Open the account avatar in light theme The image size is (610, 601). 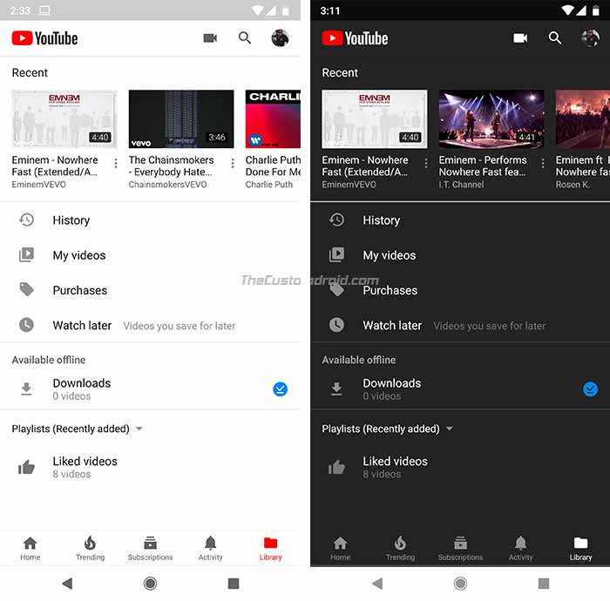click(x=280, y=38)
